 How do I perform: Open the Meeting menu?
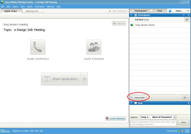50,7
